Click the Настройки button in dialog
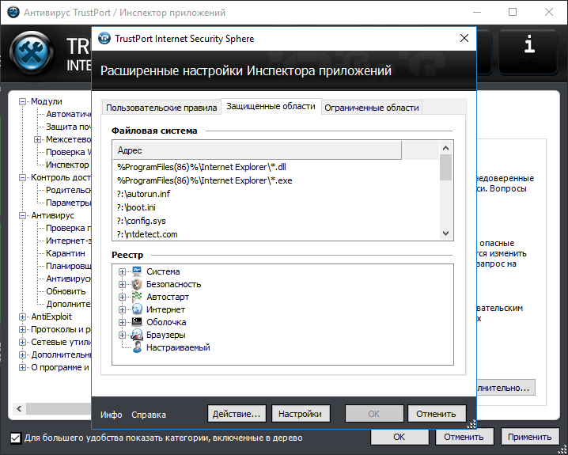The height and width of the screenshot is (455, 568). [x=301, y=414]
